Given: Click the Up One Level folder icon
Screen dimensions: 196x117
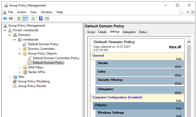Looking at the screenshot, I should [19, 19].
